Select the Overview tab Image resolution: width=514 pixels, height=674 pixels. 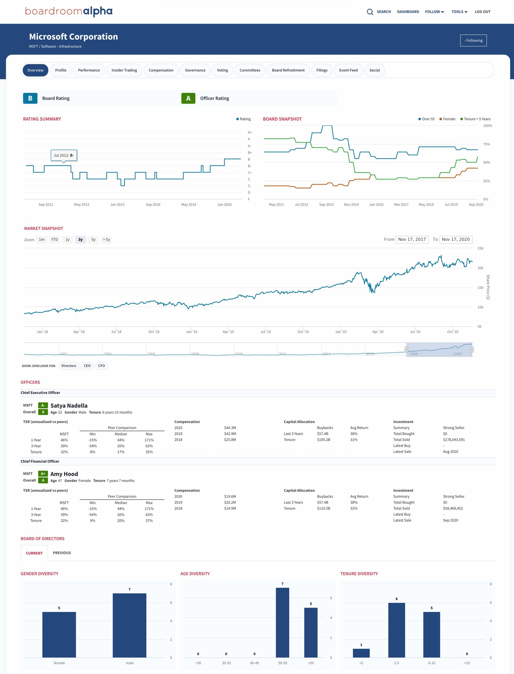point(36,70)
